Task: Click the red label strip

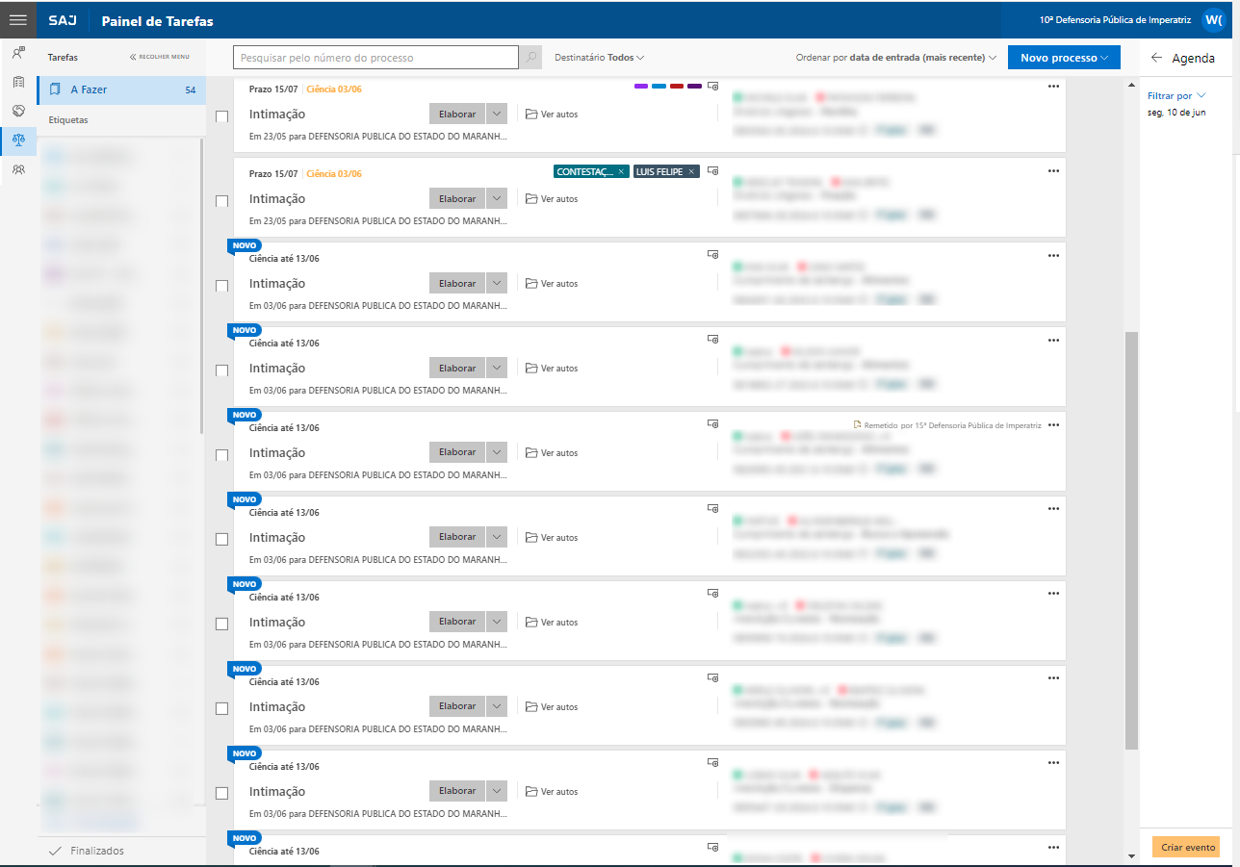Action: pyautogui.click(x=677, y=87)
